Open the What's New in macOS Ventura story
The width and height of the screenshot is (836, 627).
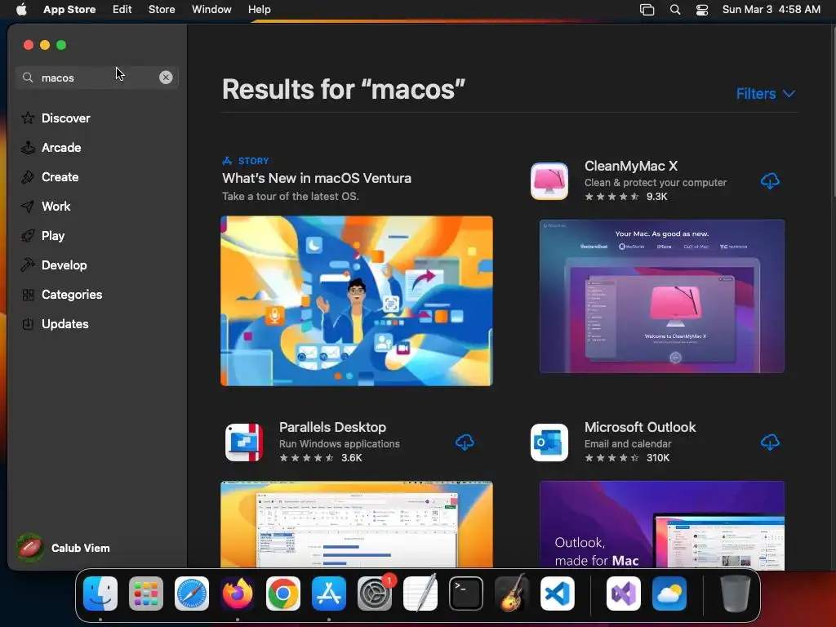click(x=317, y=178)
